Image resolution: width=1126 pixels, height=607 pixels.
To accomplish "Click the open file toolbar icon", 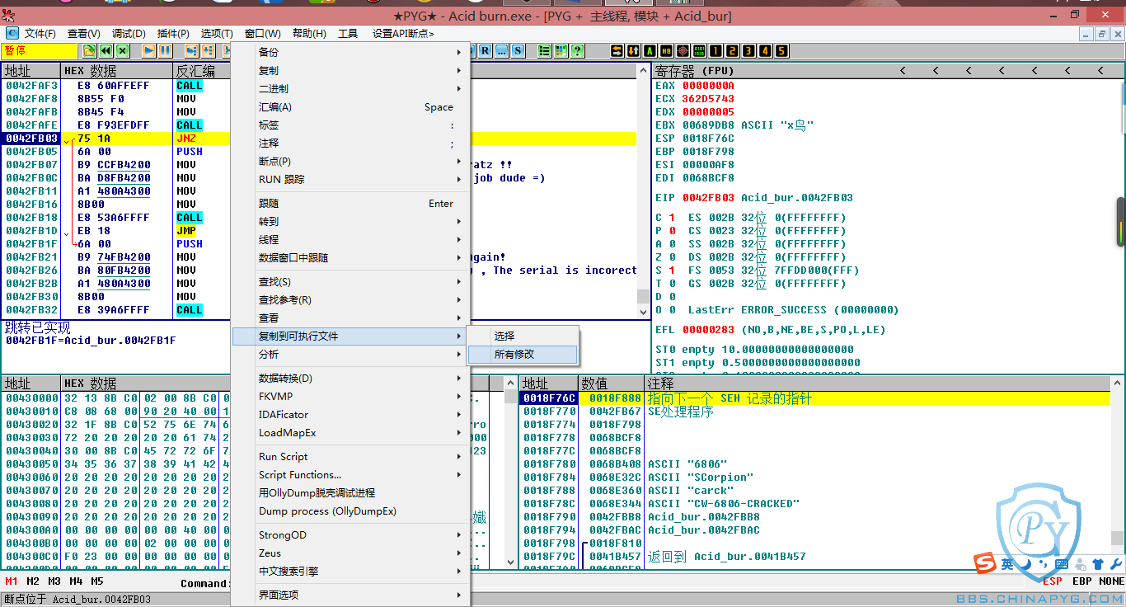I will tap(89, 50).
